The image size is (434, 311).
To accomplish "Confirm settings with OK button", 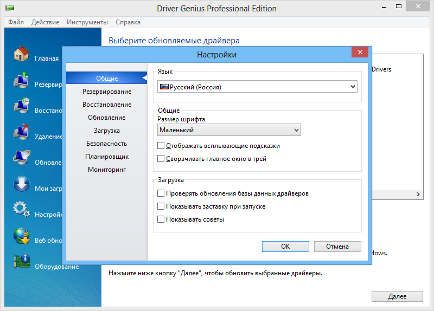I will coord(285,247).
